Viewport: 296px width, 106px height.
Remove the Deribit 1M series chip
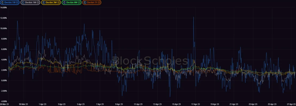[x=38, y=2]
